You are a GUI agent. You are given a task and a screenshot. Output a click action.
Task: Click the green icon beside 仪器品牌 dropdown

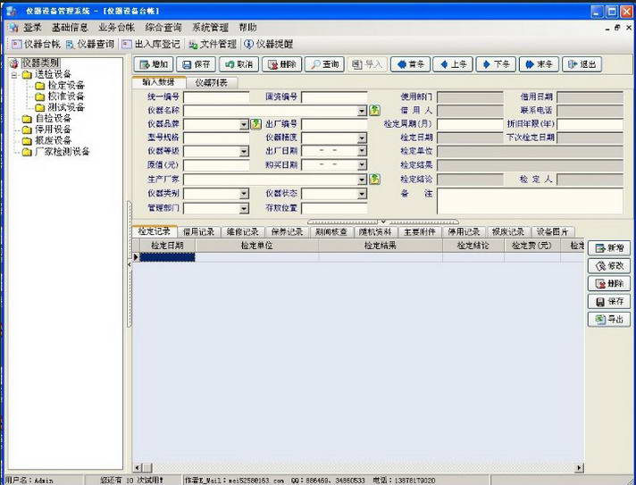(256, 124)
